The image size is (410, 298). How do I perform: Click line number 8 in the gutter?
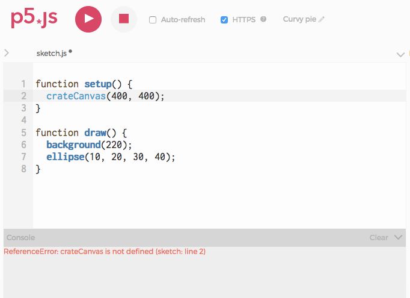tap(24, 169)
